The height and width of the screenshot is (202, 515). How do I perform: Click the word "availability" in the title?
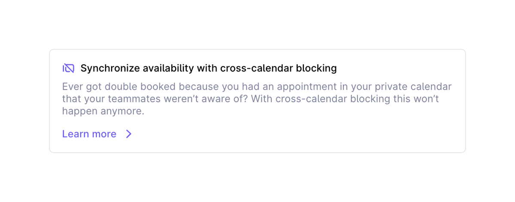click(168, 68)
